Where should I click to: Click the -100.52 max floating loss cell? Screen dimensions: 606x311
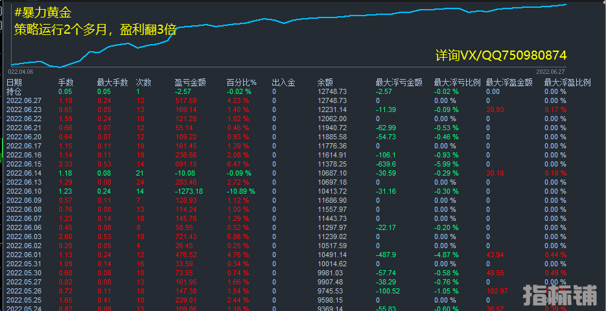389,292
